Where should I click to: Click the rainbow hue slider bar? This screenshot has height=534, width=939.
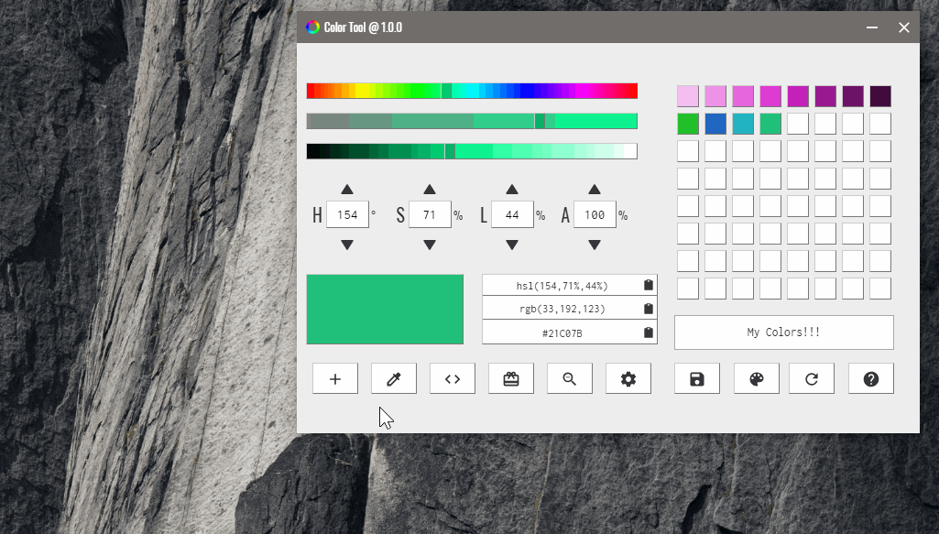point(472,91)
